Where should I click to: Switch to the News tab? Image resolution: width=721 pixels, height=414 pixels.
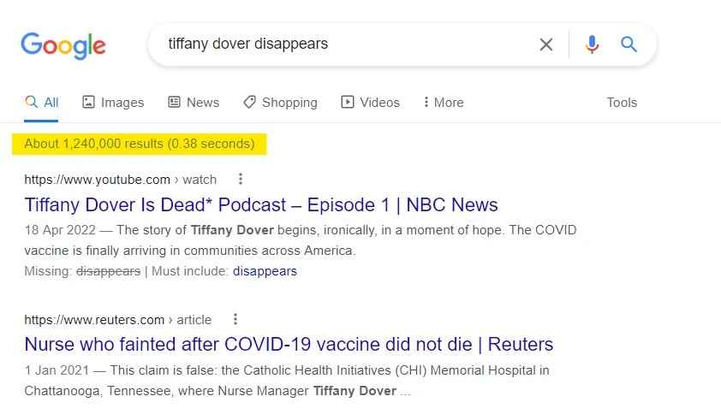tap(194, 103)
